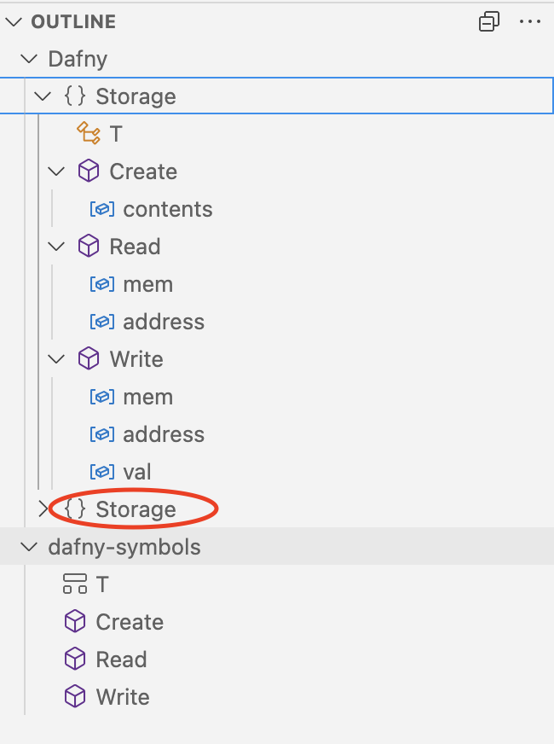The height and width of the screenshot is (744, 554).
Task: Collapse the Dafny section
Action: (x=26, y=58)
